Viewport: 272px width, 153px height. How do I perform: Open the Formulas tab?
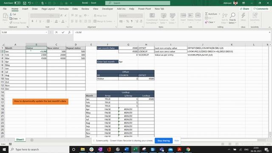[63, 8]
